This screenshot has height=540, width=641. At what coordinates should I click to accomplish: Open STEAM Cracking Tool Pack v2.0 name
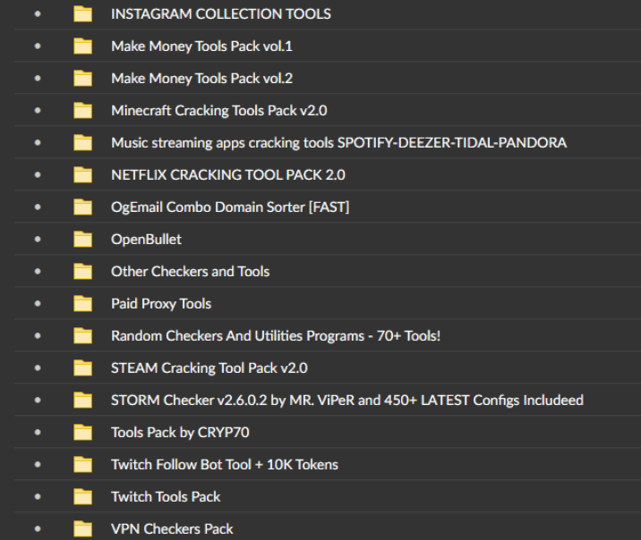click(x=209, y=368)
